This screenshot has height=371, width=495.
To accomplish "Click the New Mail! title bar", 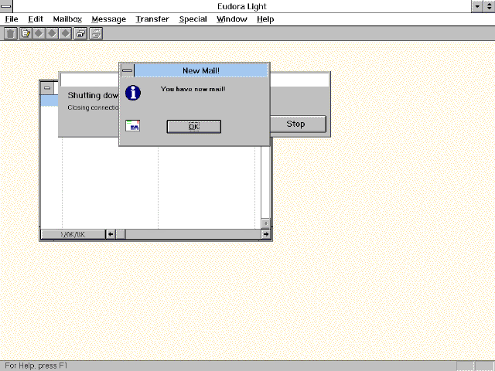I will click(x=201, y=70).
